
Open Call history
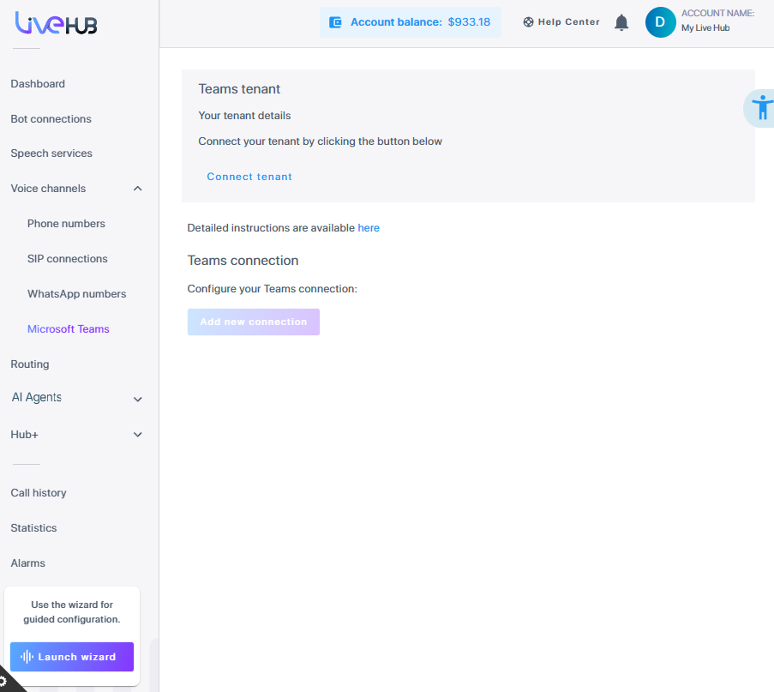pos(39,493)
